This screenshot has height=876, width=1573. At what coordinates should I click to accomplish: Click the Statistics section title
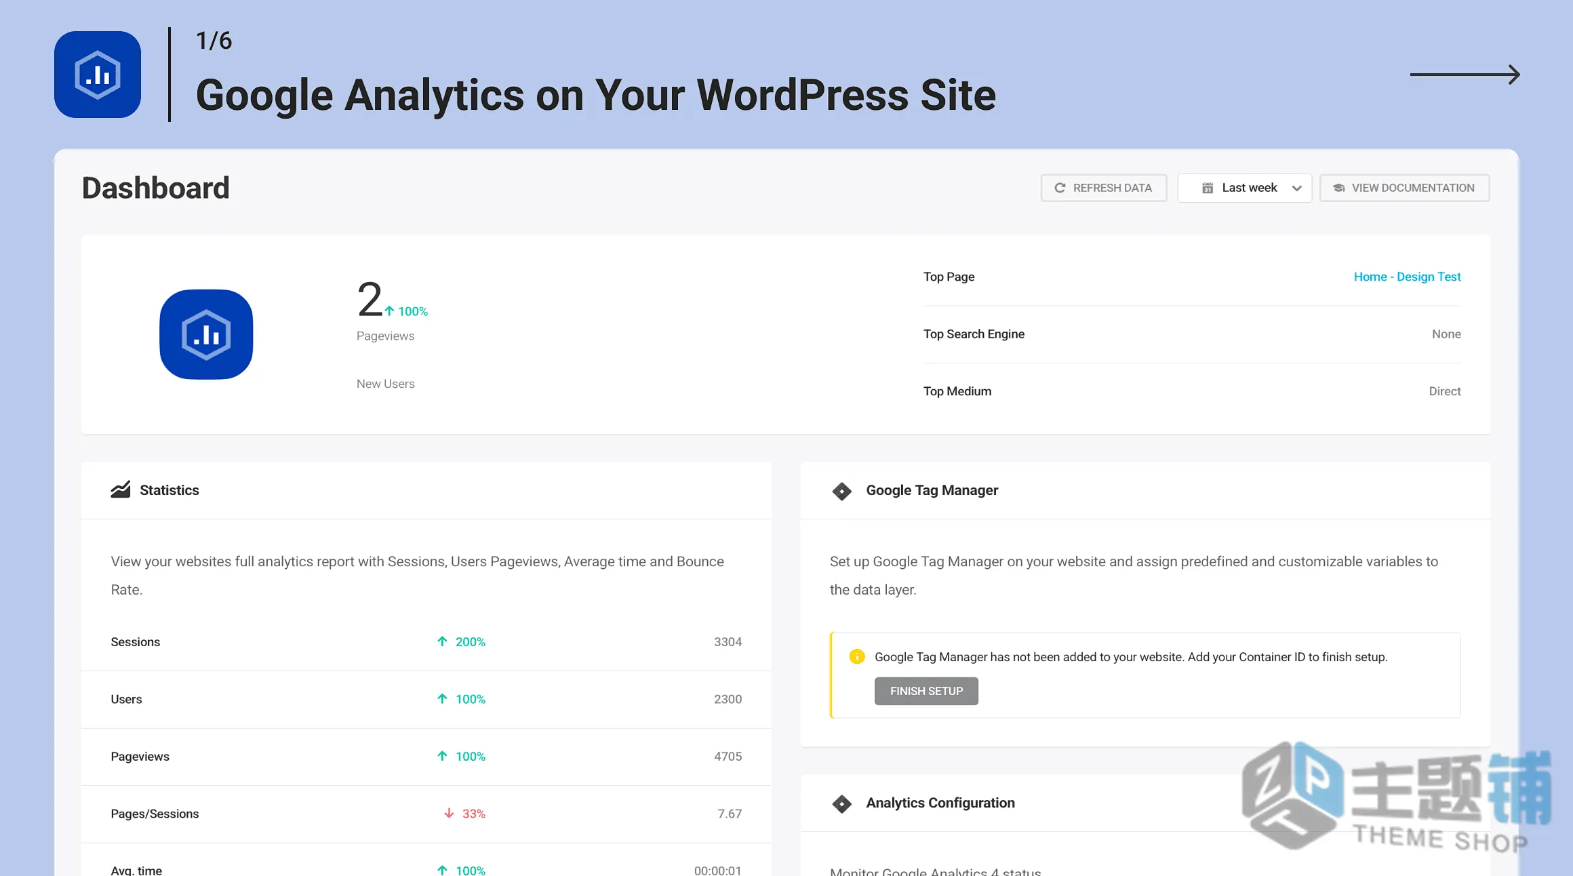click(170, 490)
